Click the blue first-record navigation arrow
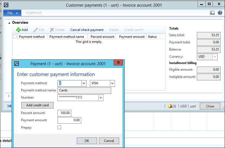Screen dimensions: 225x148 [9, 106]
